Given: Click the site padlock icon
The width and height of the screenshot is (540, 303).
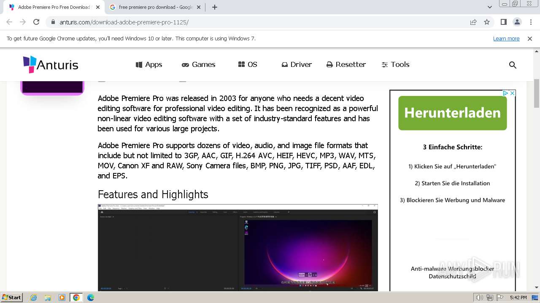Looking at the screenshot, I should 53,22.
